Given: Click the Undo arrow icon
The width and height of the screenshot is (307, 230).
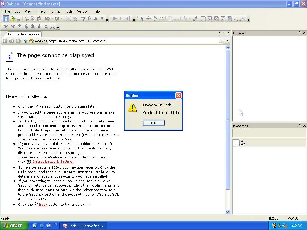Looking at the screenshot, I should (47, 19).
